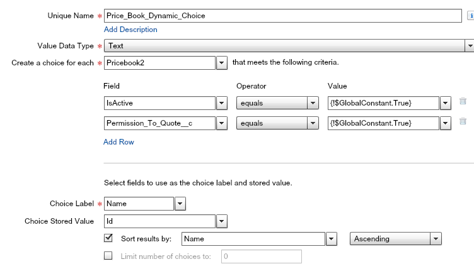Click the Unique Name text field
474x264 pixels.
(x=282, y=16)
